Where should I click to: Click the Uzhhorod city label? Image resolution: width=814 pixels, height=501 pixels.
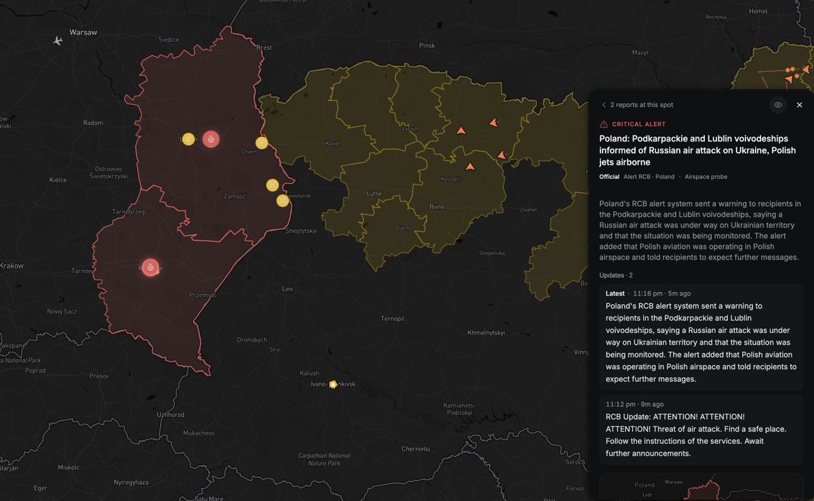click(x=170, y=414)
